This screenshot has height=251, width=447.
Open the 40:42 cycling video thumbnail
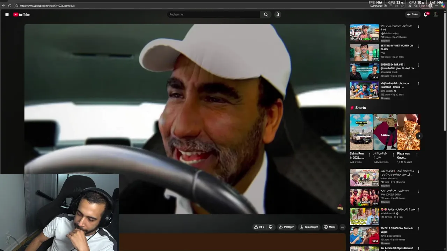pos(364,177)
